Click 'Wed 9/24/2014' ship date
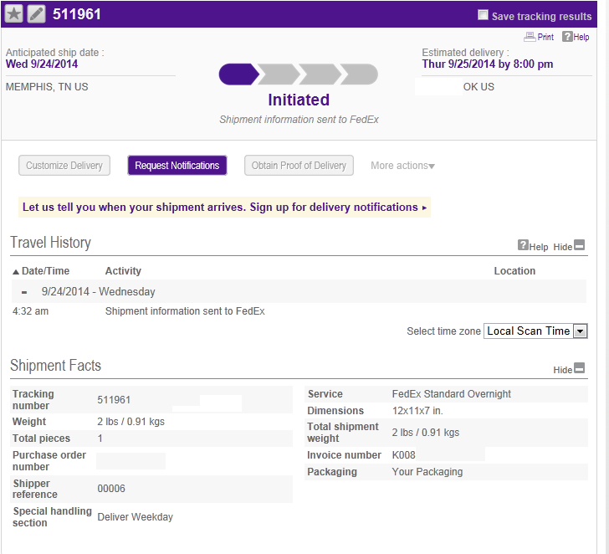 coord(42,64)
